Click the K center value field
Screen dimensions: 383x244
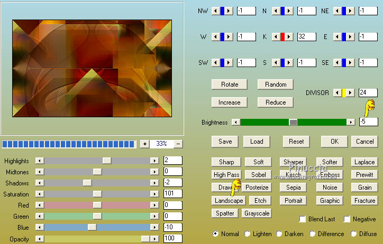[307, 36]
